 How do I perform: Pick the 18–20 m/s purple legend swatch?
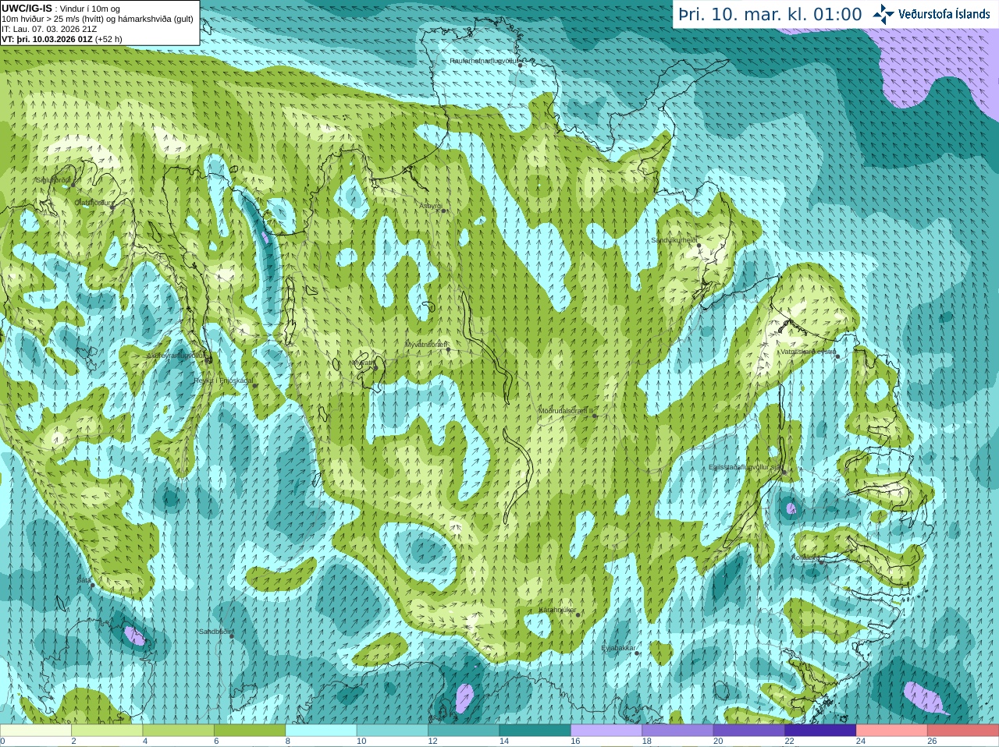tap(678, 731)
